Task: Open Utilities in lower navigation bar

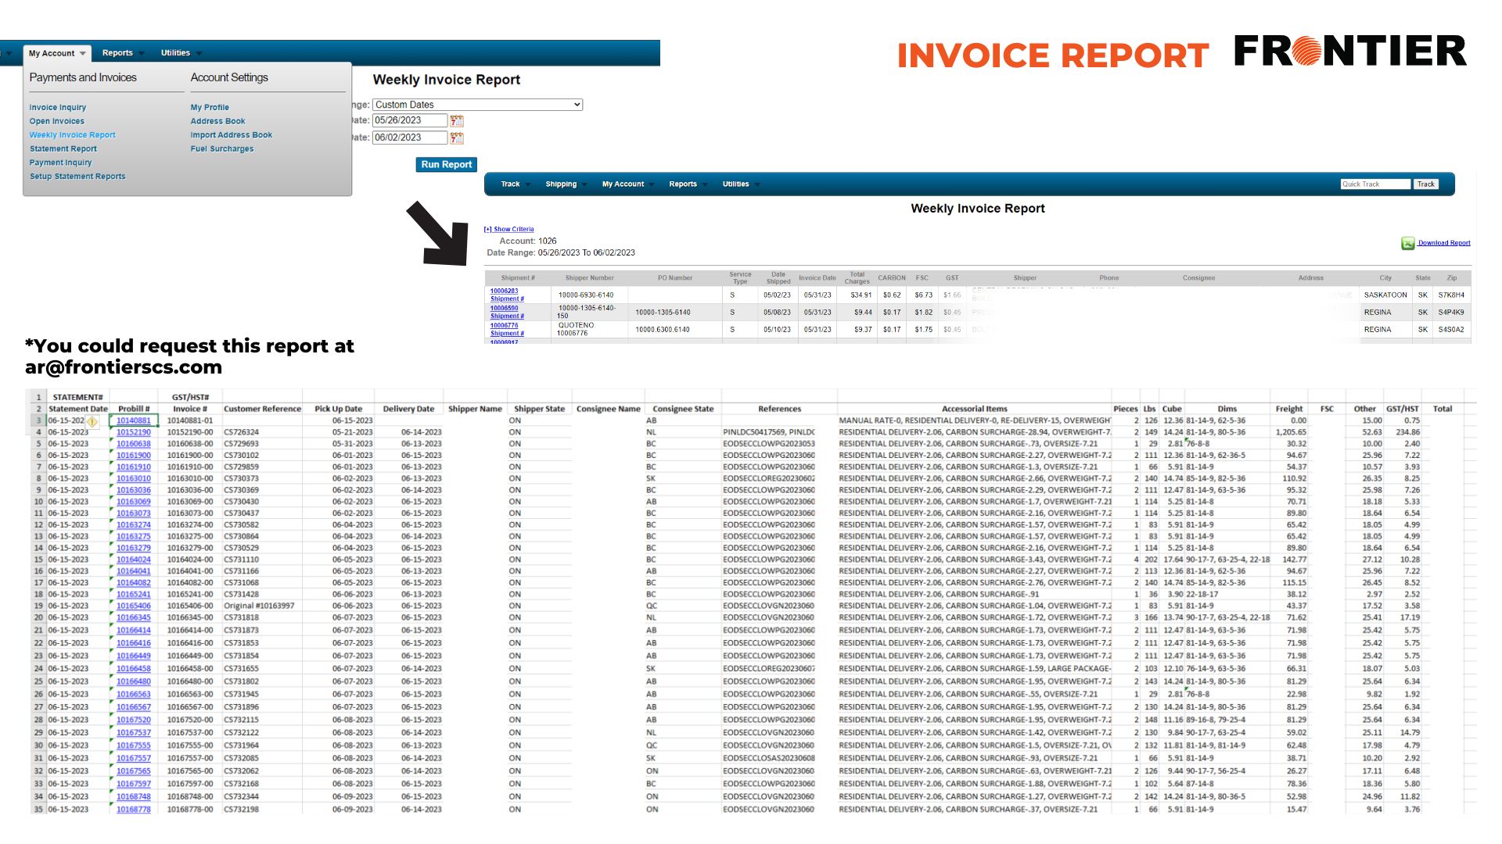Action: click(x=736, y=184)
